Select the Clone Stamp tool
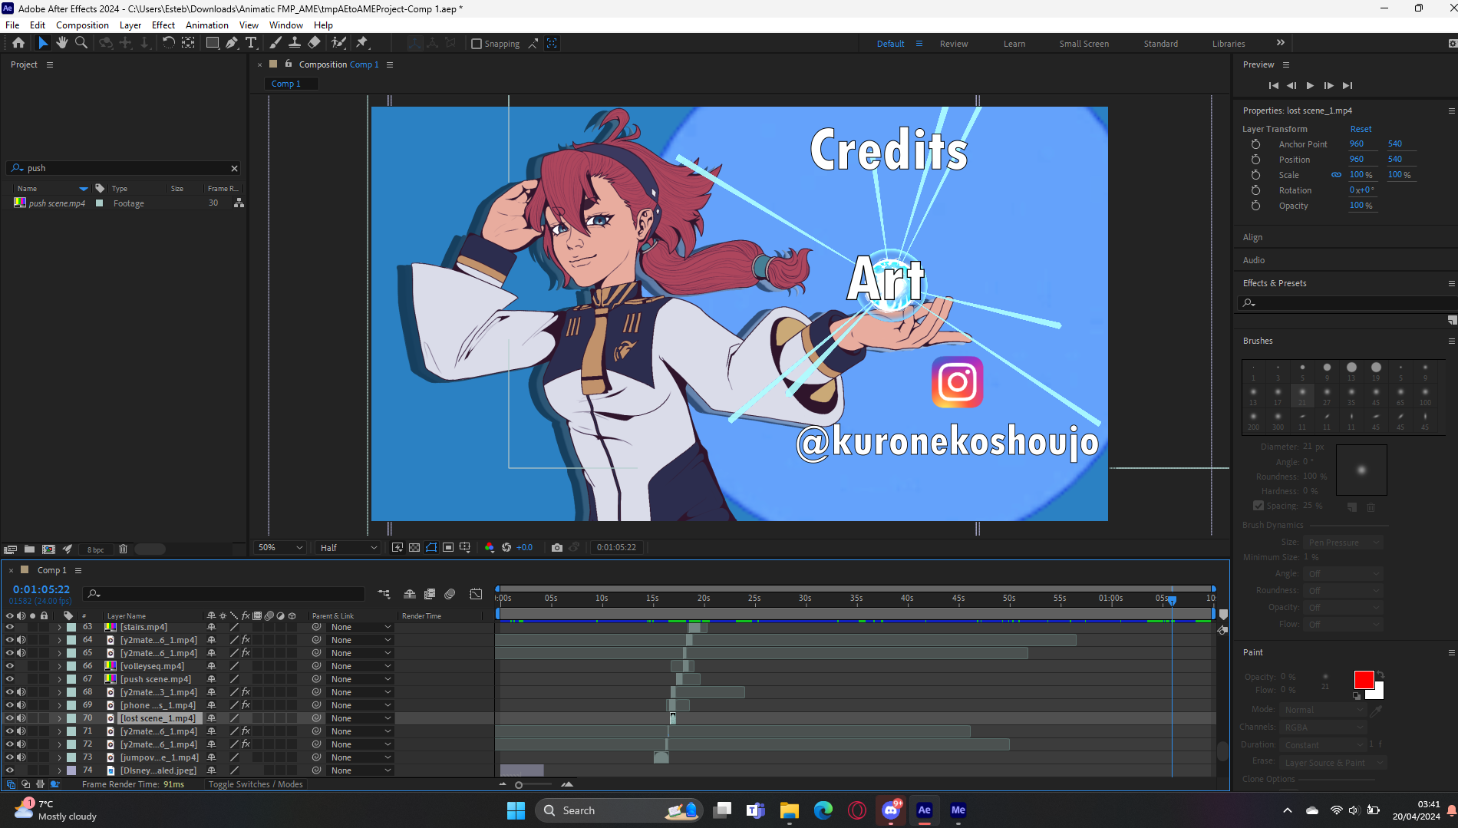The height and width of the screenshot is (828, 1458). click(x=294, y=43)
